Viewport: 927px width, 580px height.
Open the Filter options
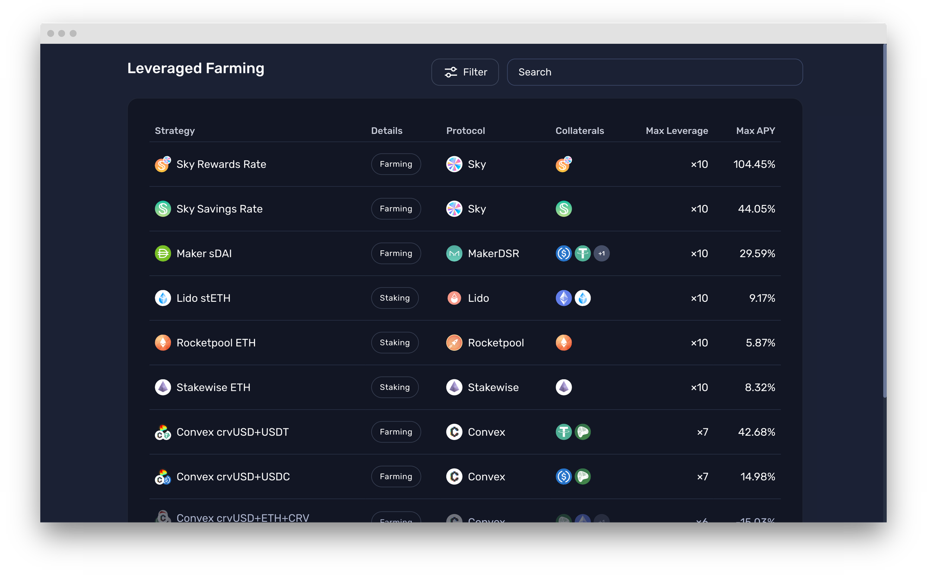click(x=465, y=72)
